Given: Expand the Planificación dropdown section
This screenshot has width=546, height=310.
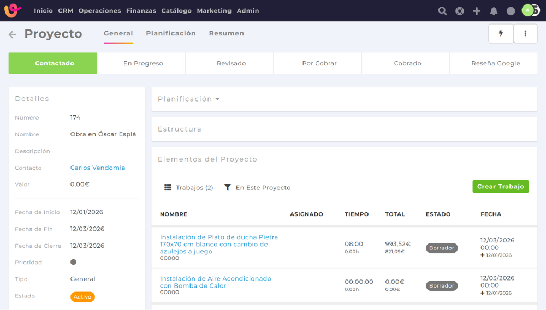Looking at the screenshot, I should (x=188, y=99).
